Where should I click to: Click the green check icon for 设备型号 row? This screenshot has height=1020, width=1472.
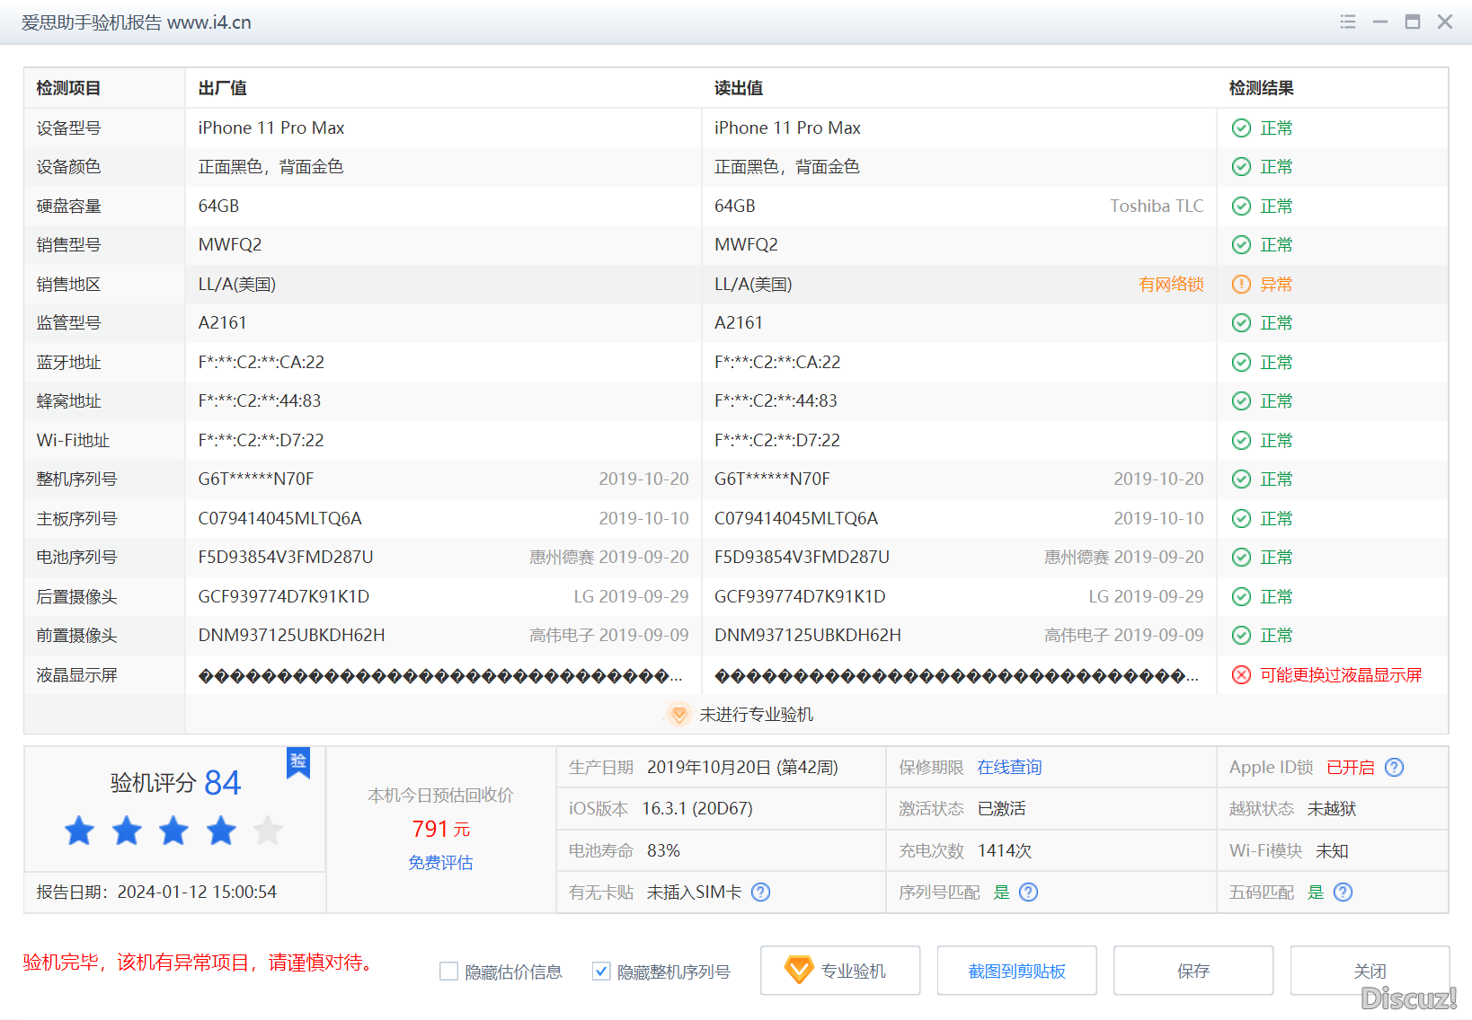tap(1241, 128)
